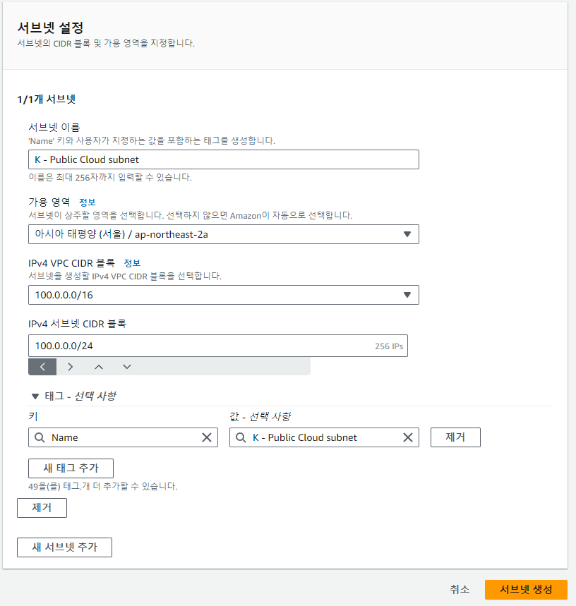
Task: Click 정보 beside IPv4 VPC CIDR 블록
Action: pyautogui.click(x=131, y=262)
